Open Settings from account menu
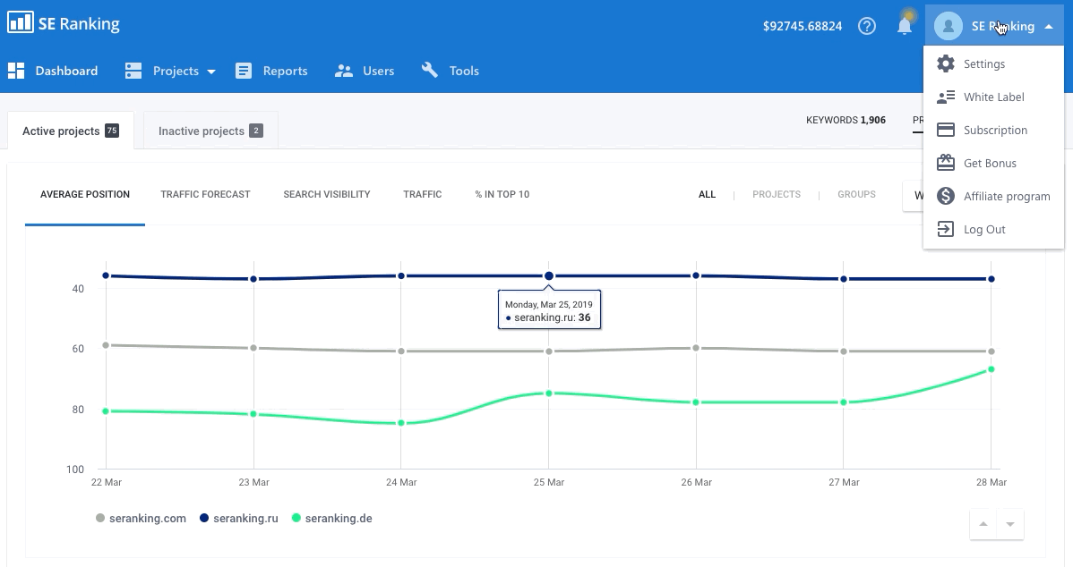Screen dimensions: 1073x567 [993, 63]
